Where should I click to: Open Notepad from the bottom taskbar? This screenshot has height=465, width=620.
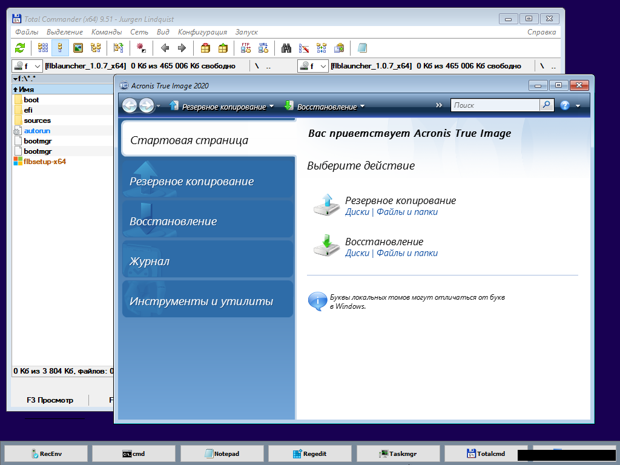click(x=222, y=453)
